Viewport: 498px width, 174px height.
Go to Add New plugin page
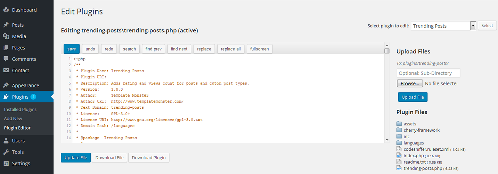pyautogui.click(x=13, y=118)
